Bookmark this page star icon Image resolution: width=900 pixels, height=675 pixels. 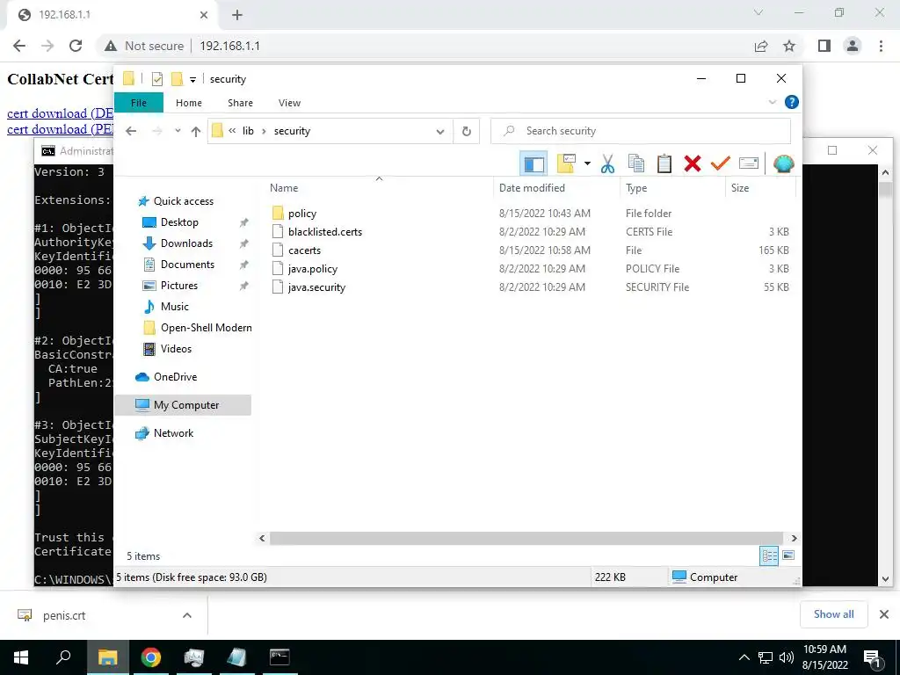[x=789, y=46]
